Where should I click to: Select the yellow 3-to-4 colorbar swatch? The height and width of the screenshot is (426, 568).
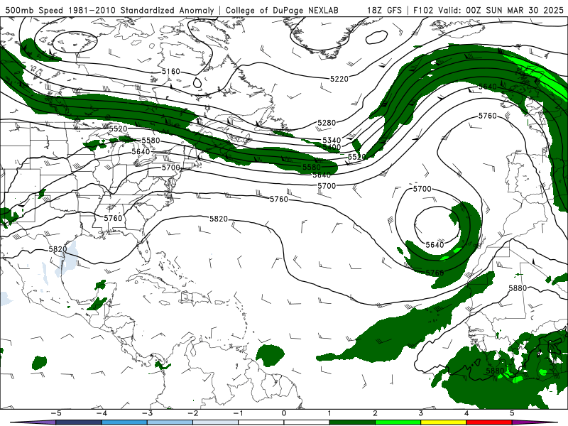[443, 422]
